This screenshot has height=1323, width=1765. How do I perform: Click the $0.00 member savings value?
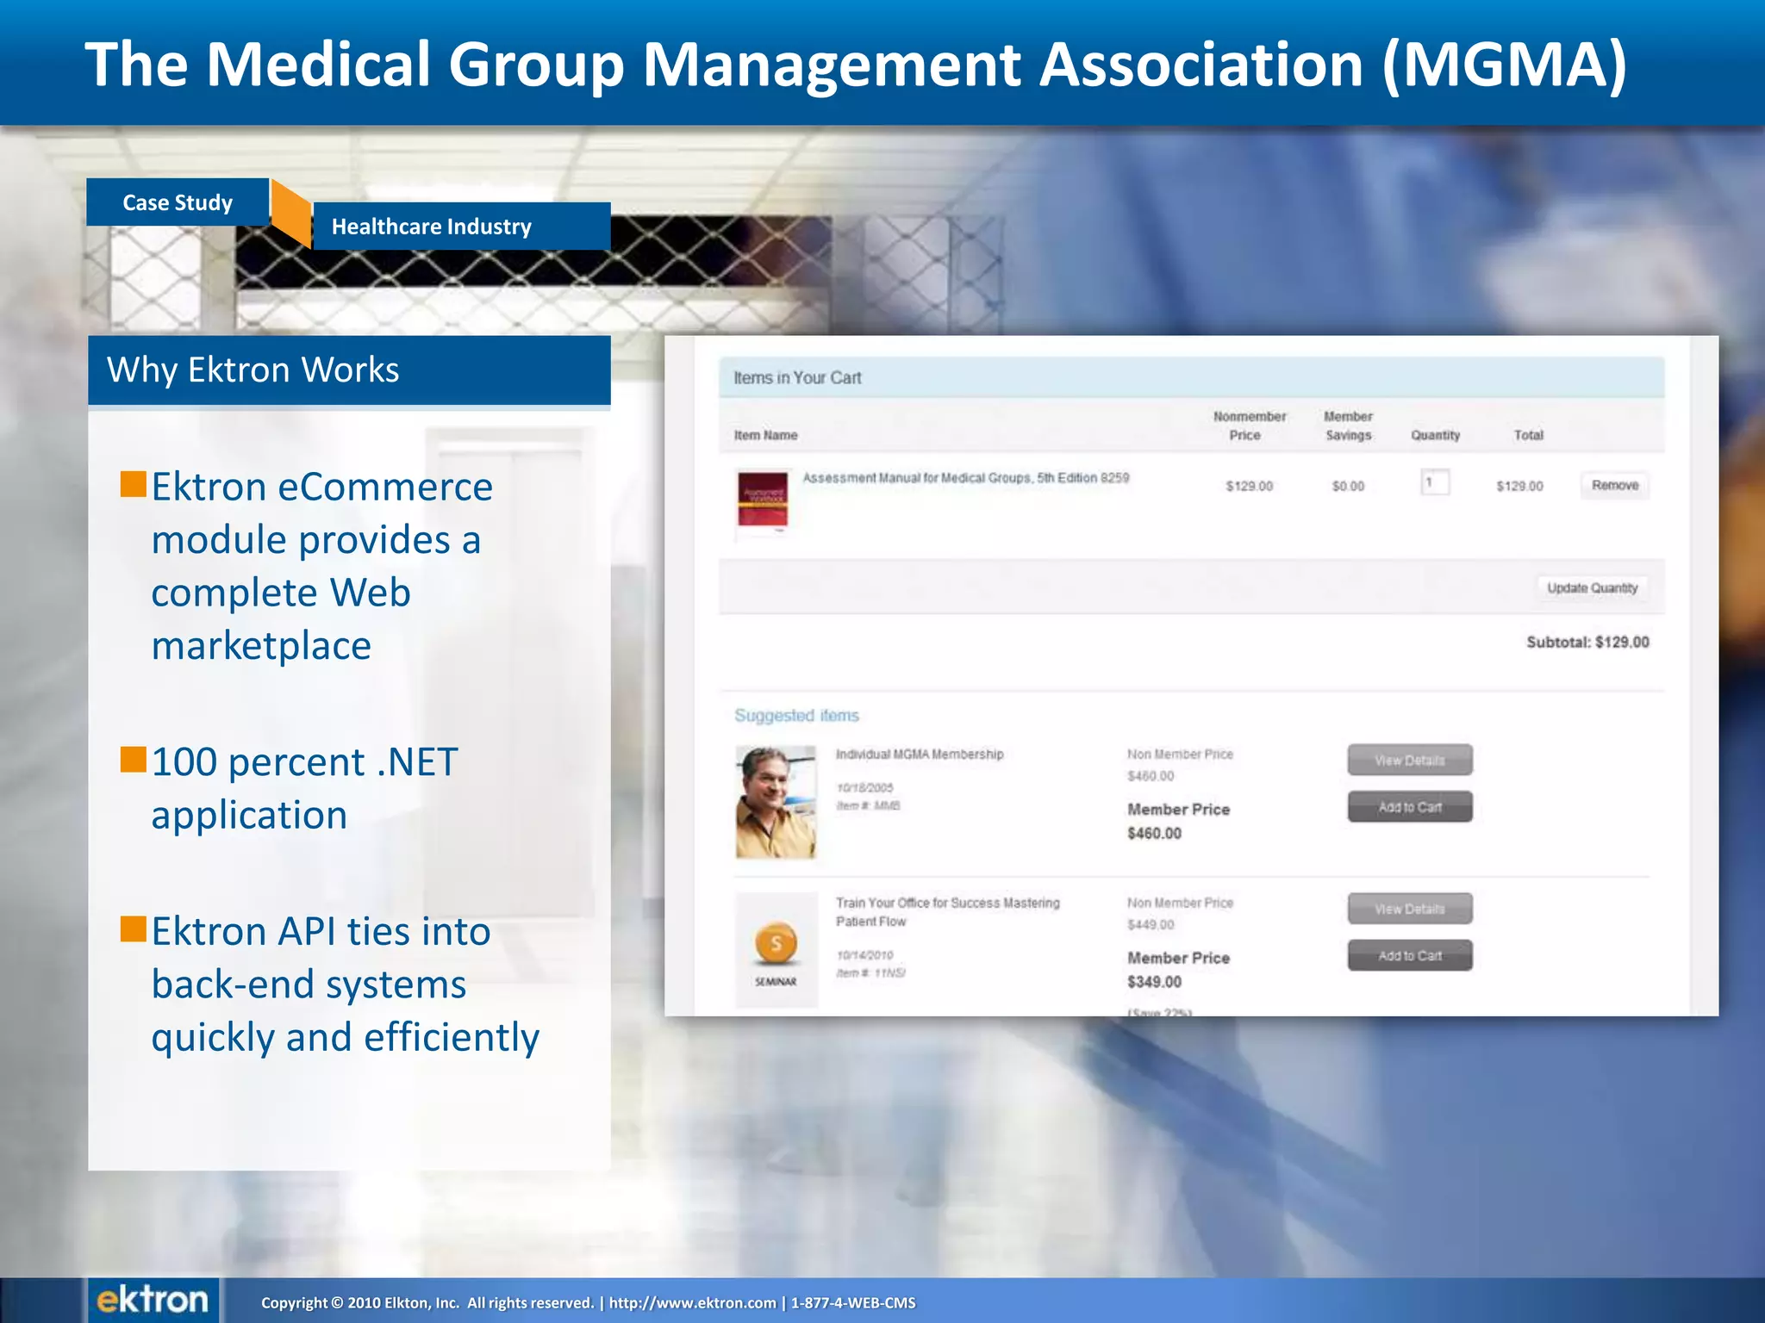(1348, 486)
